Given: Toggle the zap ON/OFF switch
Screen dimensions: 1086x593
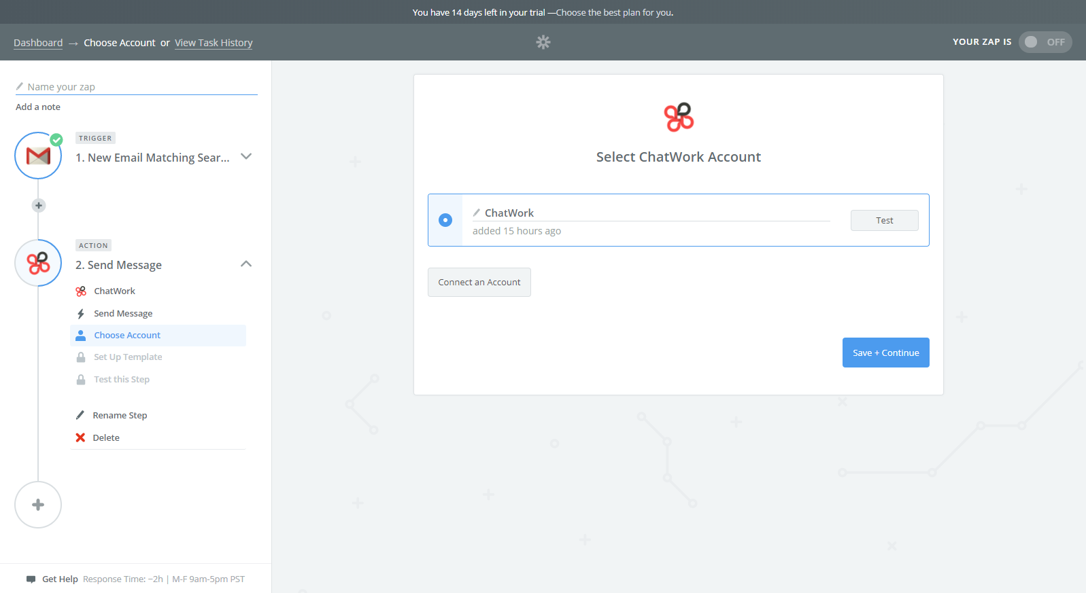Looking at the screenshot, I should coord(1045,42).
